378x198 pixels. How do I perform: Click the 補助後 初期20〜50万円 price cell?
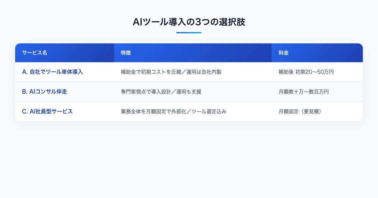[x=306, y=72]
